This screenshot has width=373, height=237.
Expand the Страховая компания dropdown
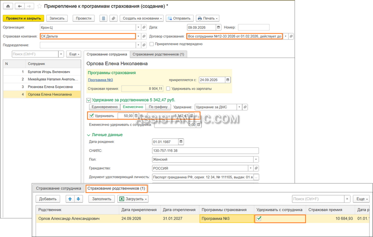(x=138, y=36)
